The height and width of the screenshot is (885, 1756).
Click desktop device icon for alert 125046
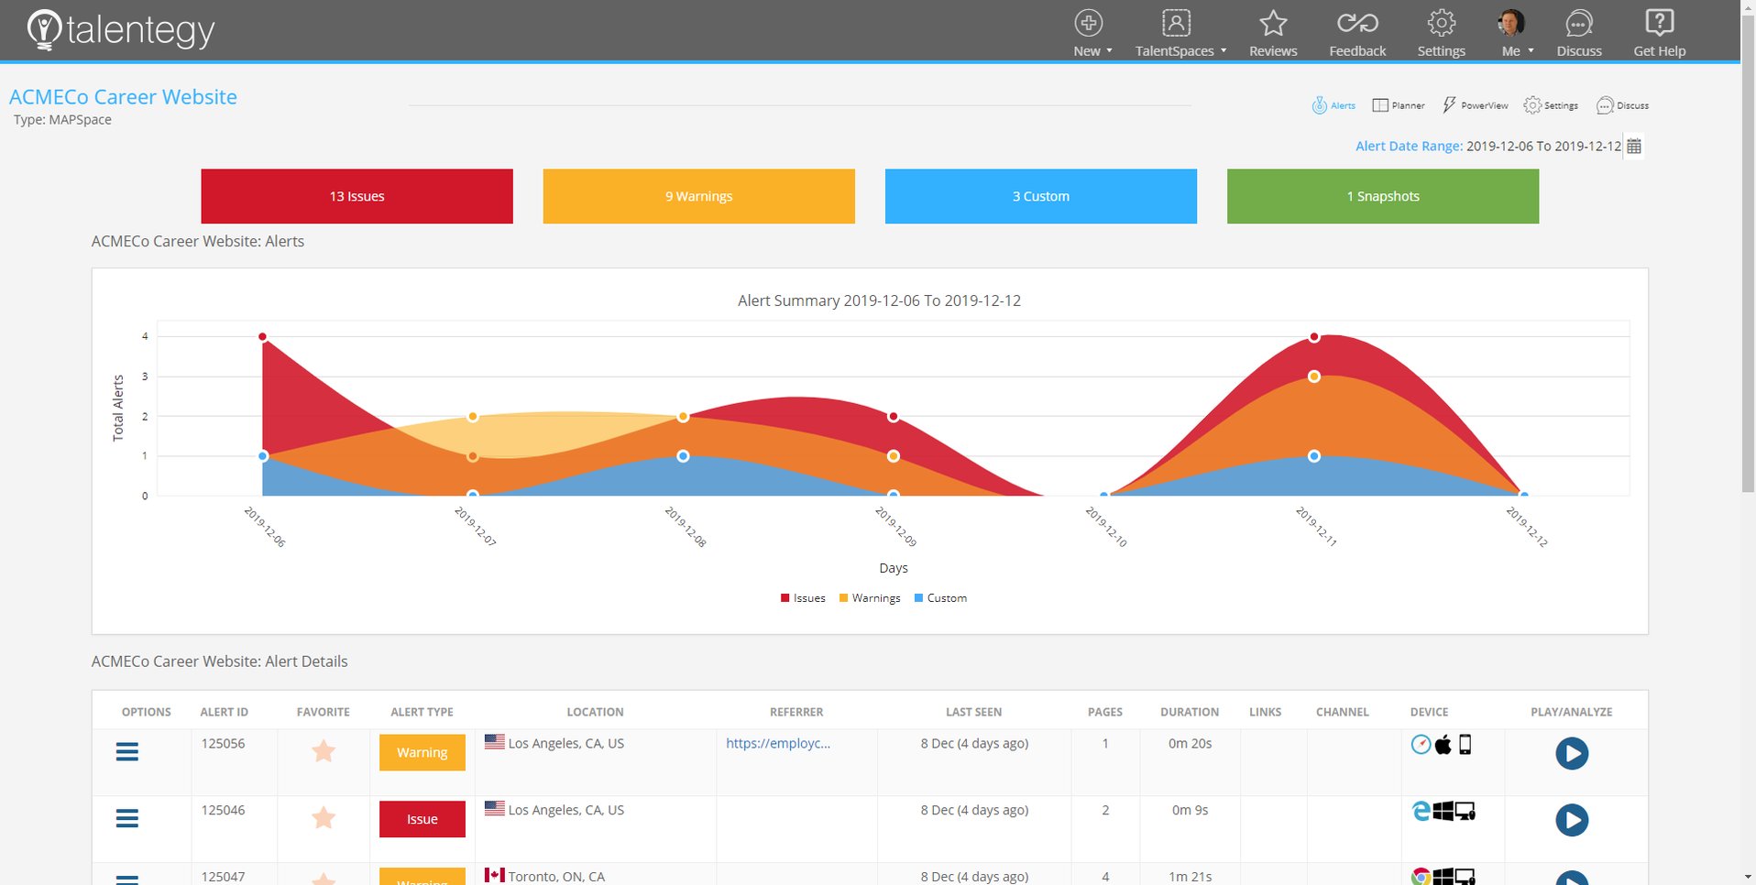coord(1465,811)
